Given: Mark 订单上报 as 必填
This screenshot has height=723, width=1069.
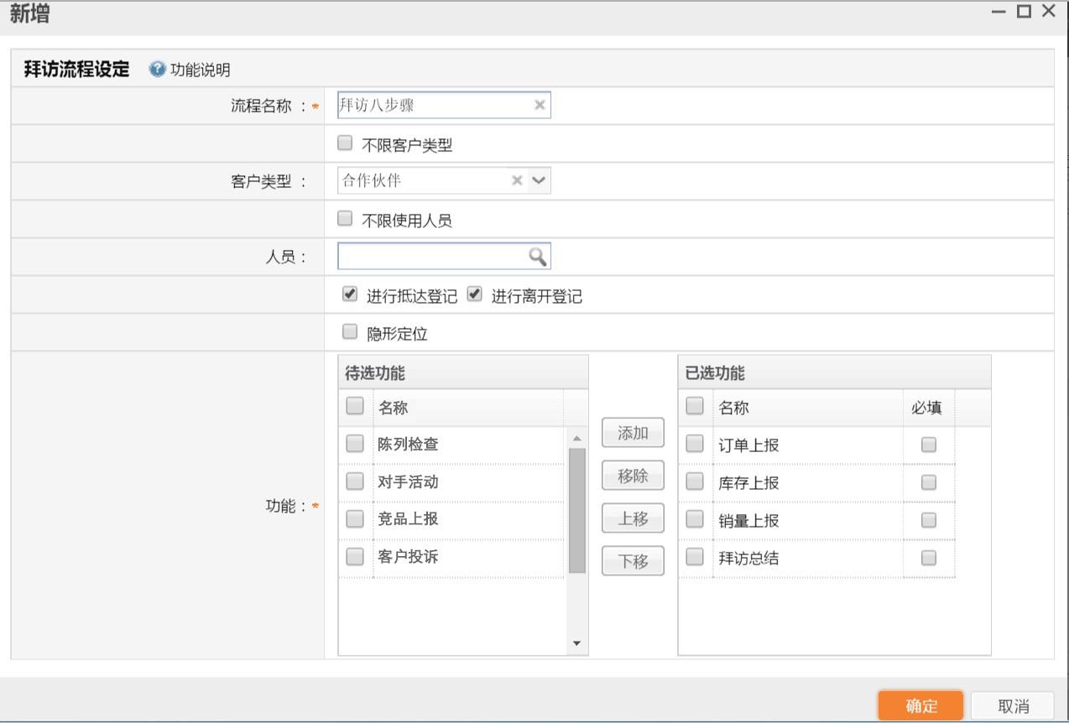Looking at the screenshot, I should [928, 445].
